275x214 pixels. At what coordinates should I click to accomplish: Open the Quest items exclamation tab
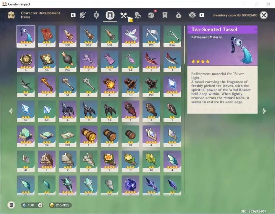[x=165, y=15]
